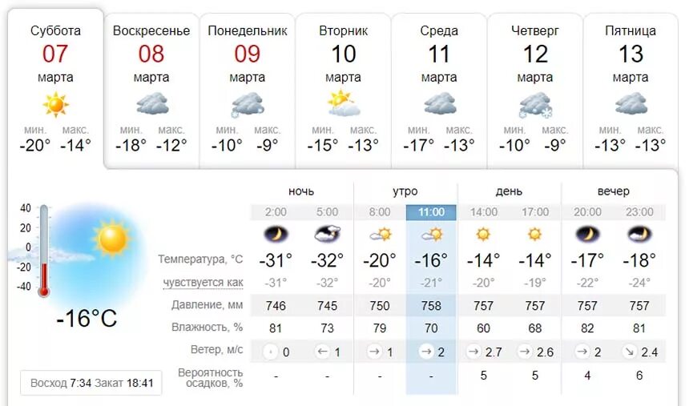Select the Четверг 12 марта tab
This screenshot has width=689, height=406.
(x=534, y=90)
